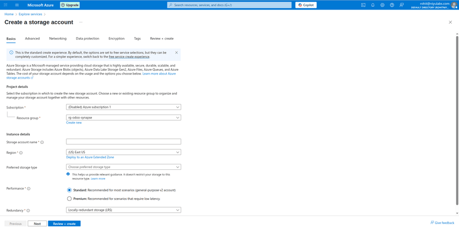Open the Resource group dropdown
The image size is (459, 228).
(x=124, y=117)
